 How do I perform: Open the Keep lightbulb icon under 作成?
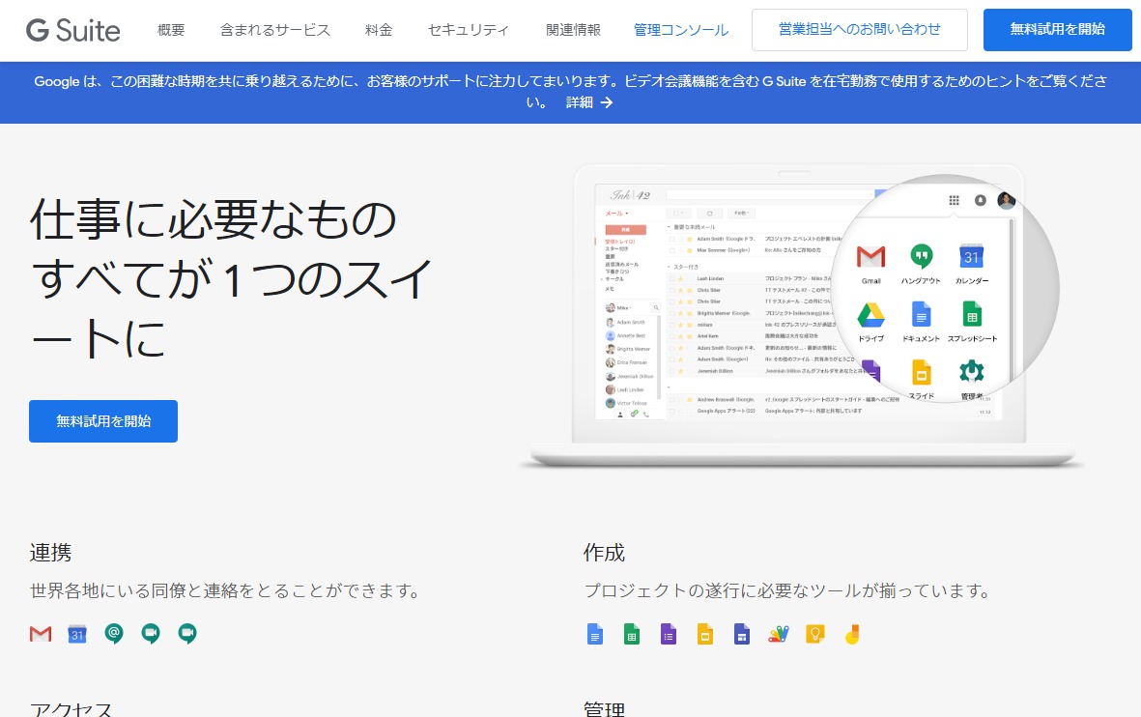tap(815, 634)
